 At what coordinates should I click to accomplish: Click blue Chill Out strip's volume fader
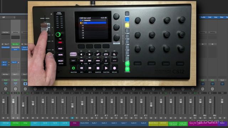point(3,101)
